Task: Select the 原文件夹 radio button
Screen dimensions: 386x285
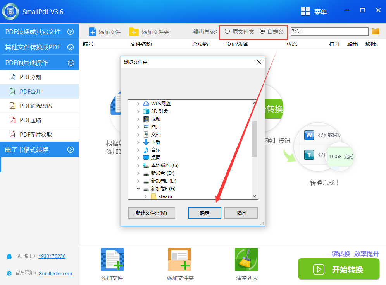Action: [x=227, y=31]
